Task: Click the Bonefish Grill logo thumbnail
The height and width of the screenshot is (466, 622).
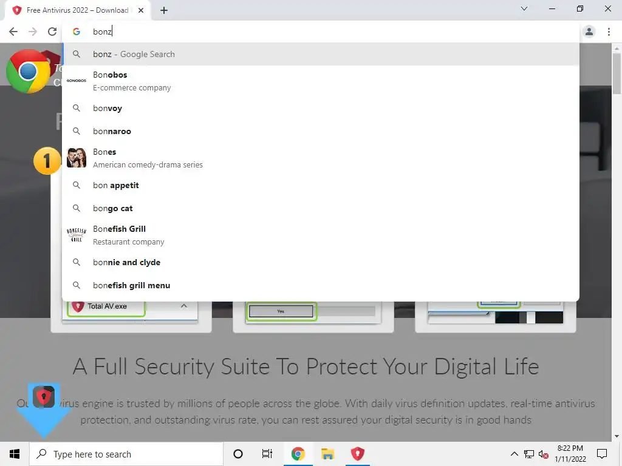Action: [77, 235]
